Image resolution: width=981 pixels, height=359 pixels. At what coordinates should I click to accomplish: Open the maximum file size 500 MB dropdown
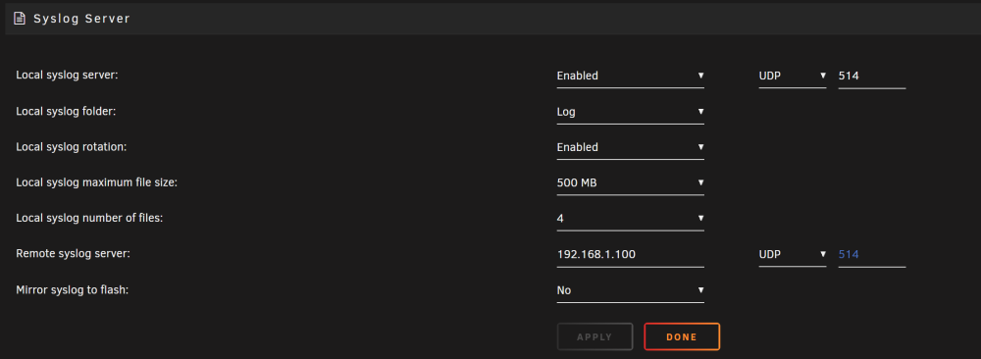[630, 183]
